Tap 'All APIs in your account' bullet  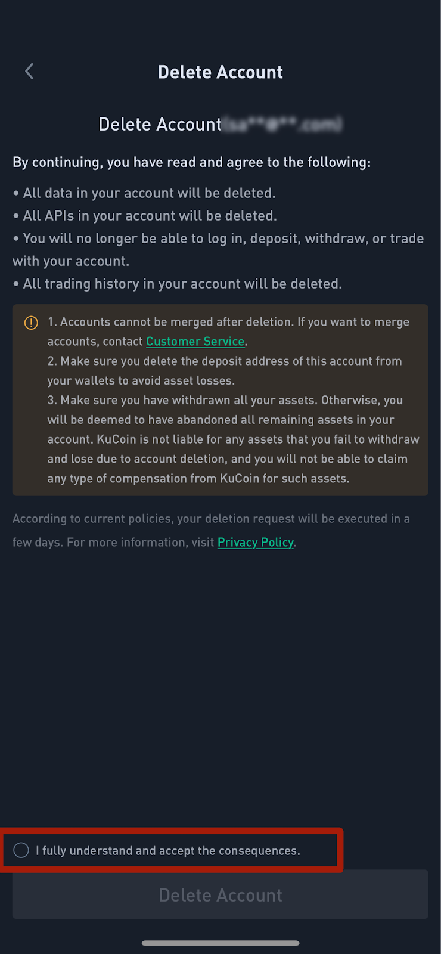click(145, 216)
